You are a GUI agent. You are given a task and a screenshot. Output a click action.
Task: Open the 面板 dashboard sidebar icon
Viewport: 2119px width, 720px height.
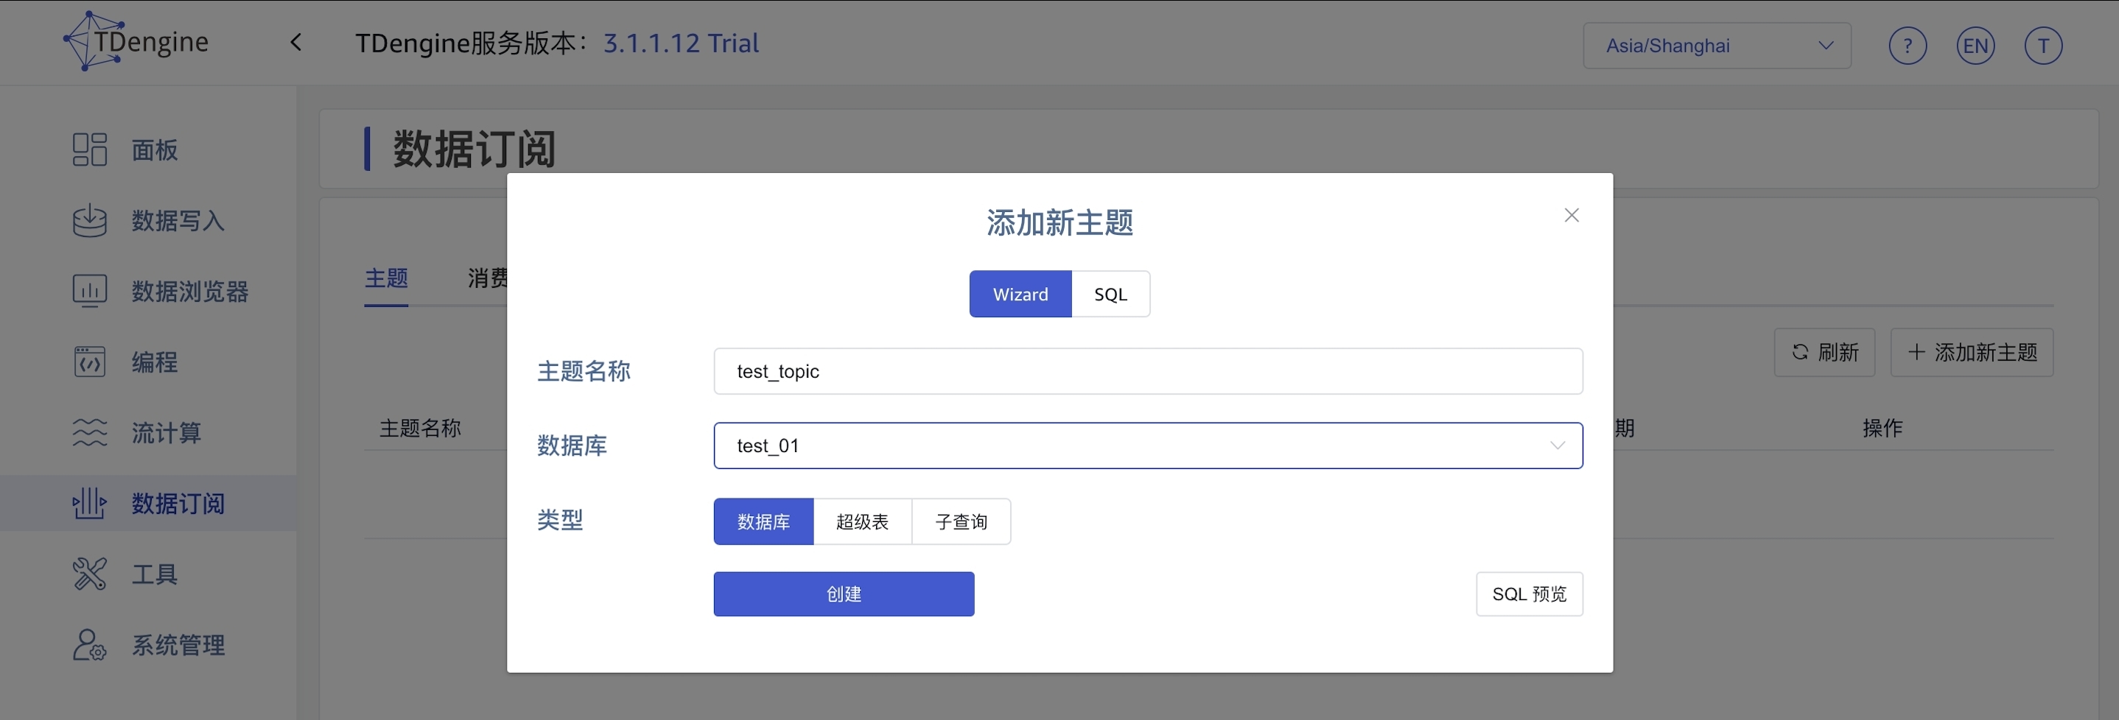(x=90, y=149)
